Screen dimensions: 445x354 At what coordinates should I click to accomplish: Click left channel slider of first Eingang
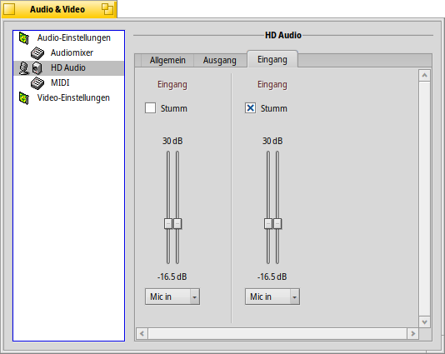[x=168, y=223]
